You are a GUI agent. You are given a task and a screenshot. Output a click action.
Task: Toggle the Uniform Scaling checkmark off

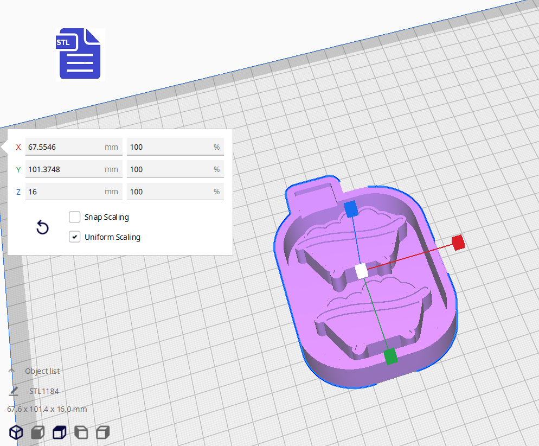74,237
